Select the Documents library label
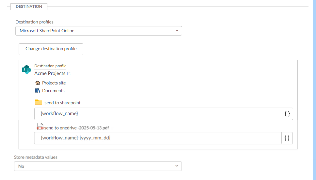 click(x=53, y=91)
